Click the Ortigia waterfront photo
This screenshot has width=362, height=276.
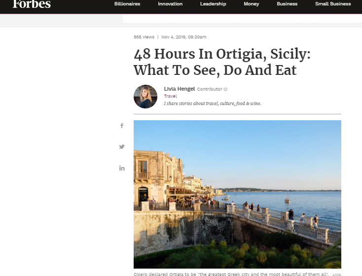tap(237, 194)
